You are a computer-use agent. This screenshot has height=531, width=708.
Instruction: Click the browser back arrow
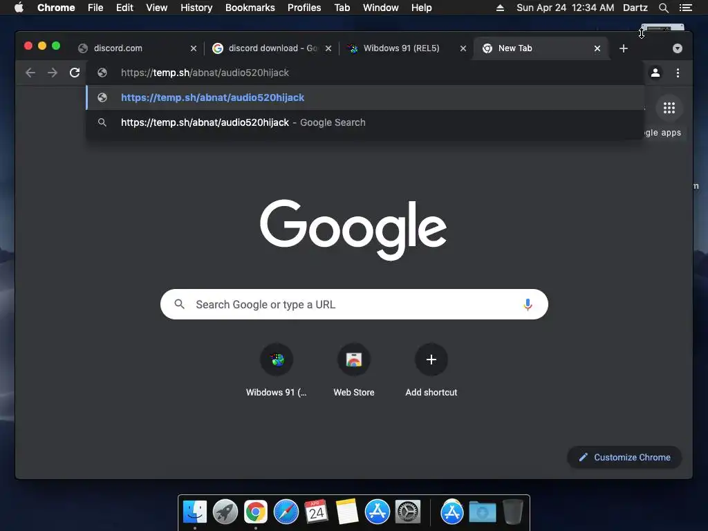(30, 73)
